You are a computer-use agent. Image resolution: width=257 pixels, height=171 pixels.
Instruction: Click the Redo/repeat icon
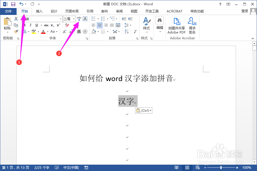click(x=32, y=4)
